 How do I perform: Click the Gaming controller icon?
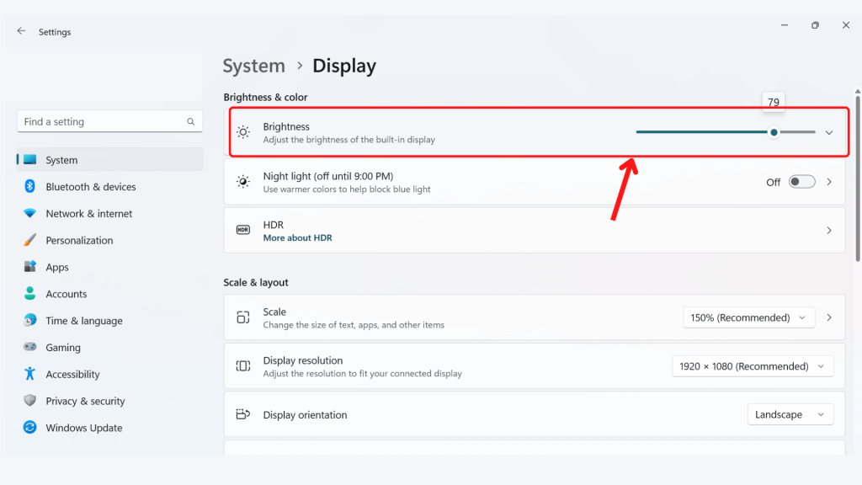coord(29,347)
